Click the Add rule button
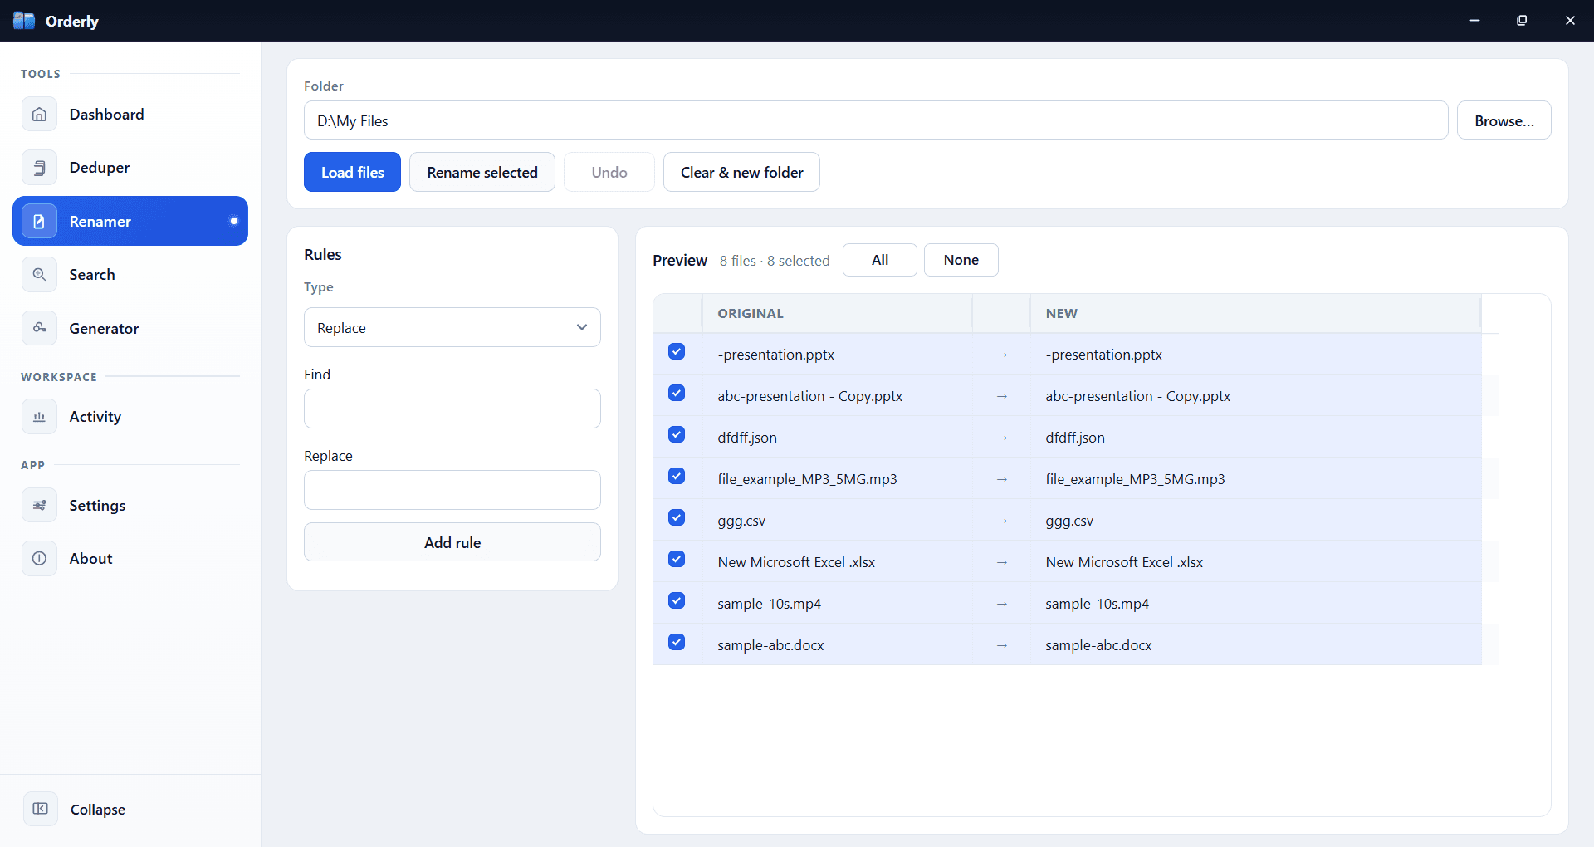Image resolution: width=1594 pixels, height=847 pixels. (452, 542)
